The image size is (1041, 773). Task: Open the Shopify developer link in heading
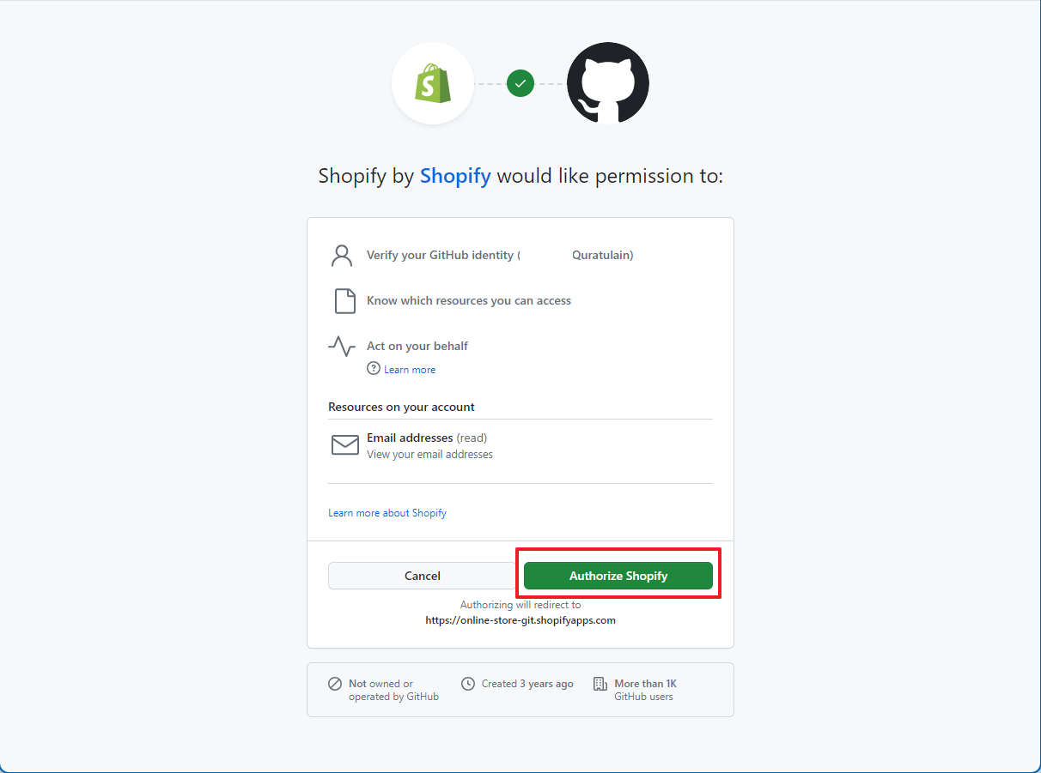pos(455,176)
